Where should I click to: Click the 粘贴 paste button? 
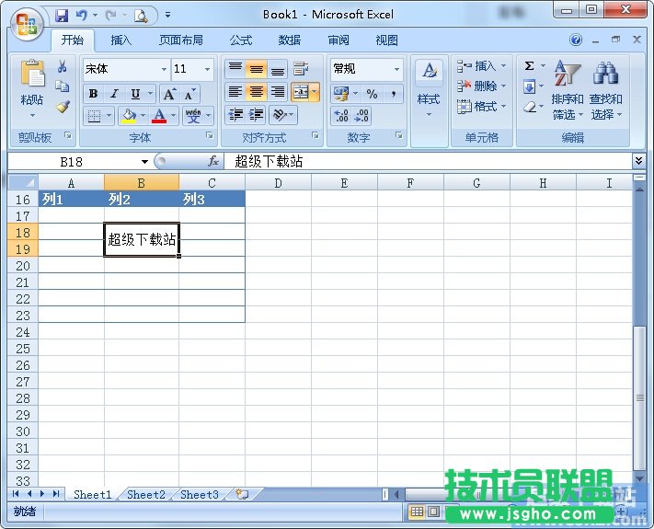32,87
